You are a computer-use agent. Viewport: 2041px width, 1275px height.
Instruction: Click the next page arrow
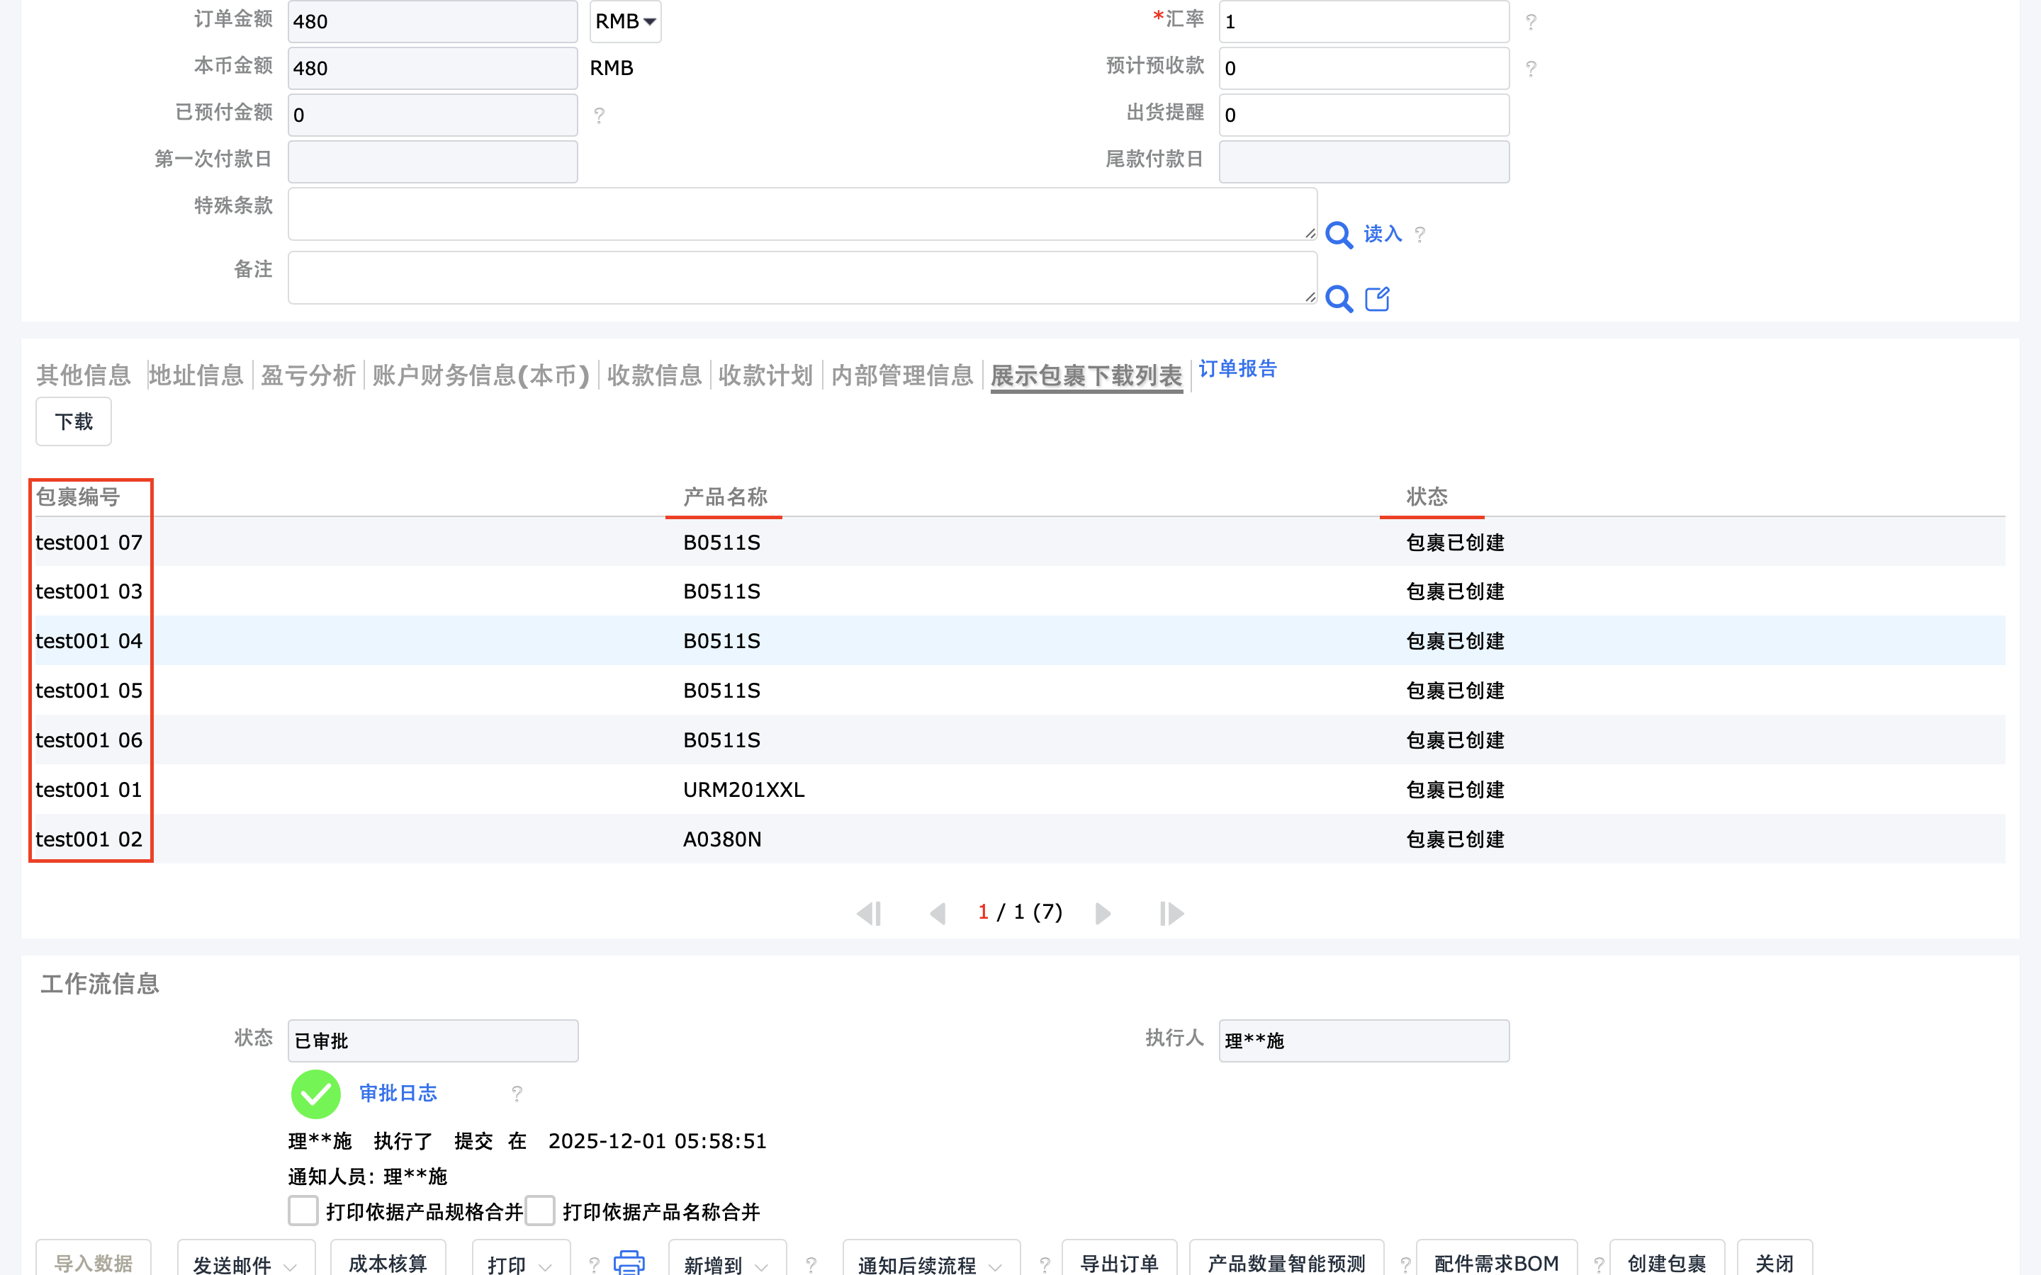[1102, 913]
